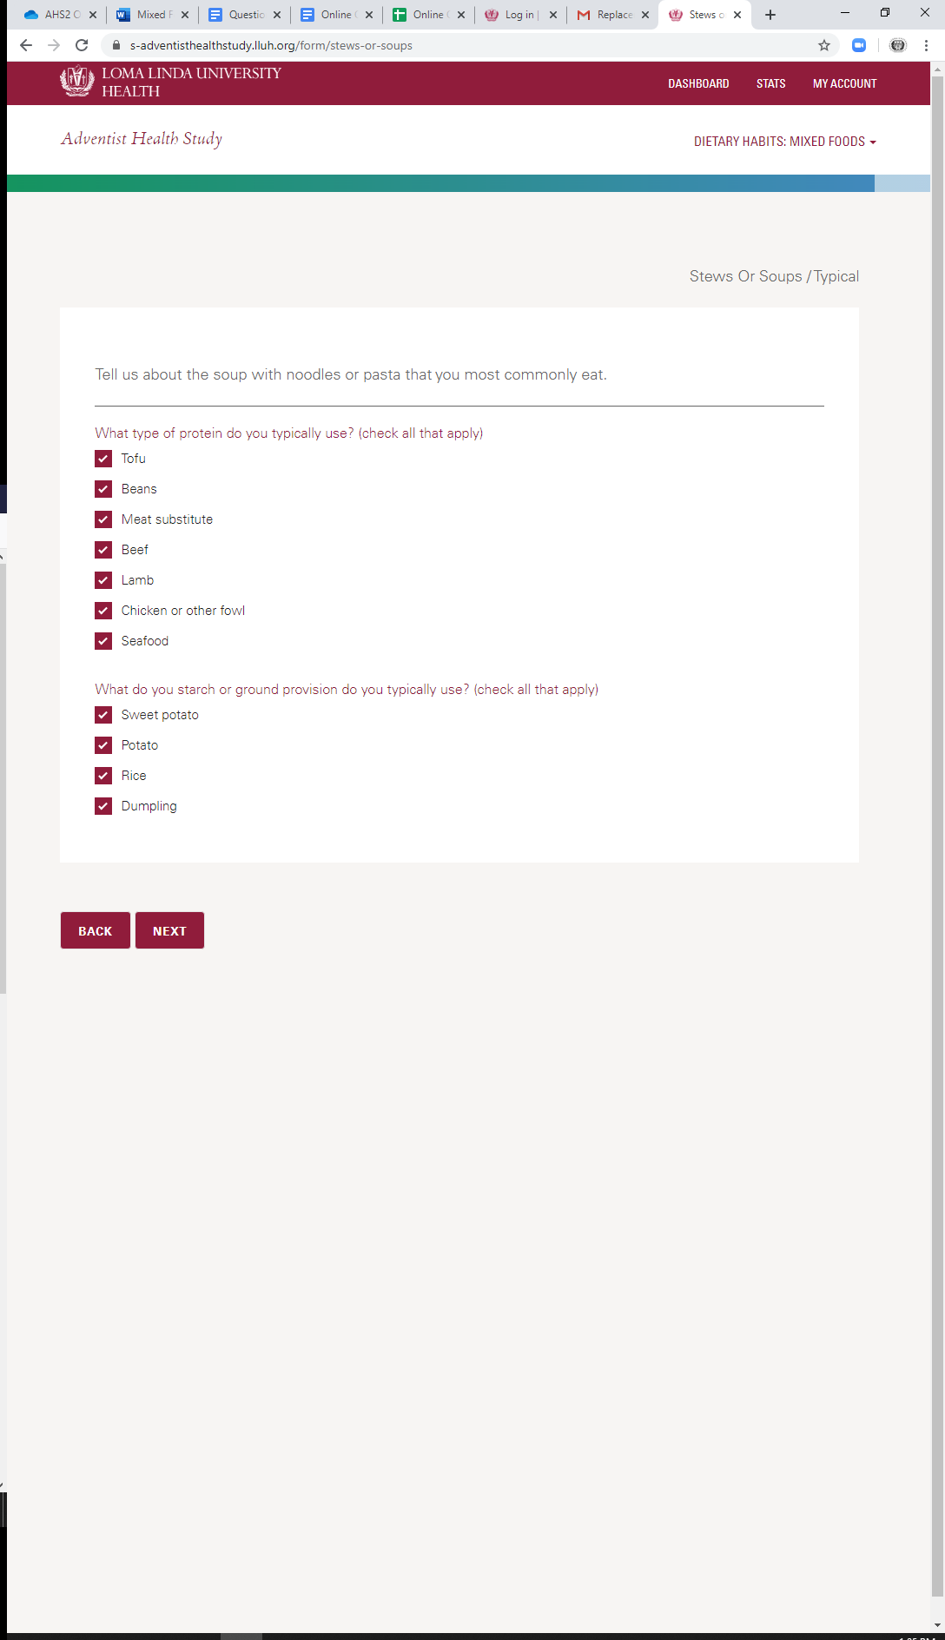Open Chrome's three-dot menu
The height and width of the screenshot is (1640, 945).
coord(926,45)
